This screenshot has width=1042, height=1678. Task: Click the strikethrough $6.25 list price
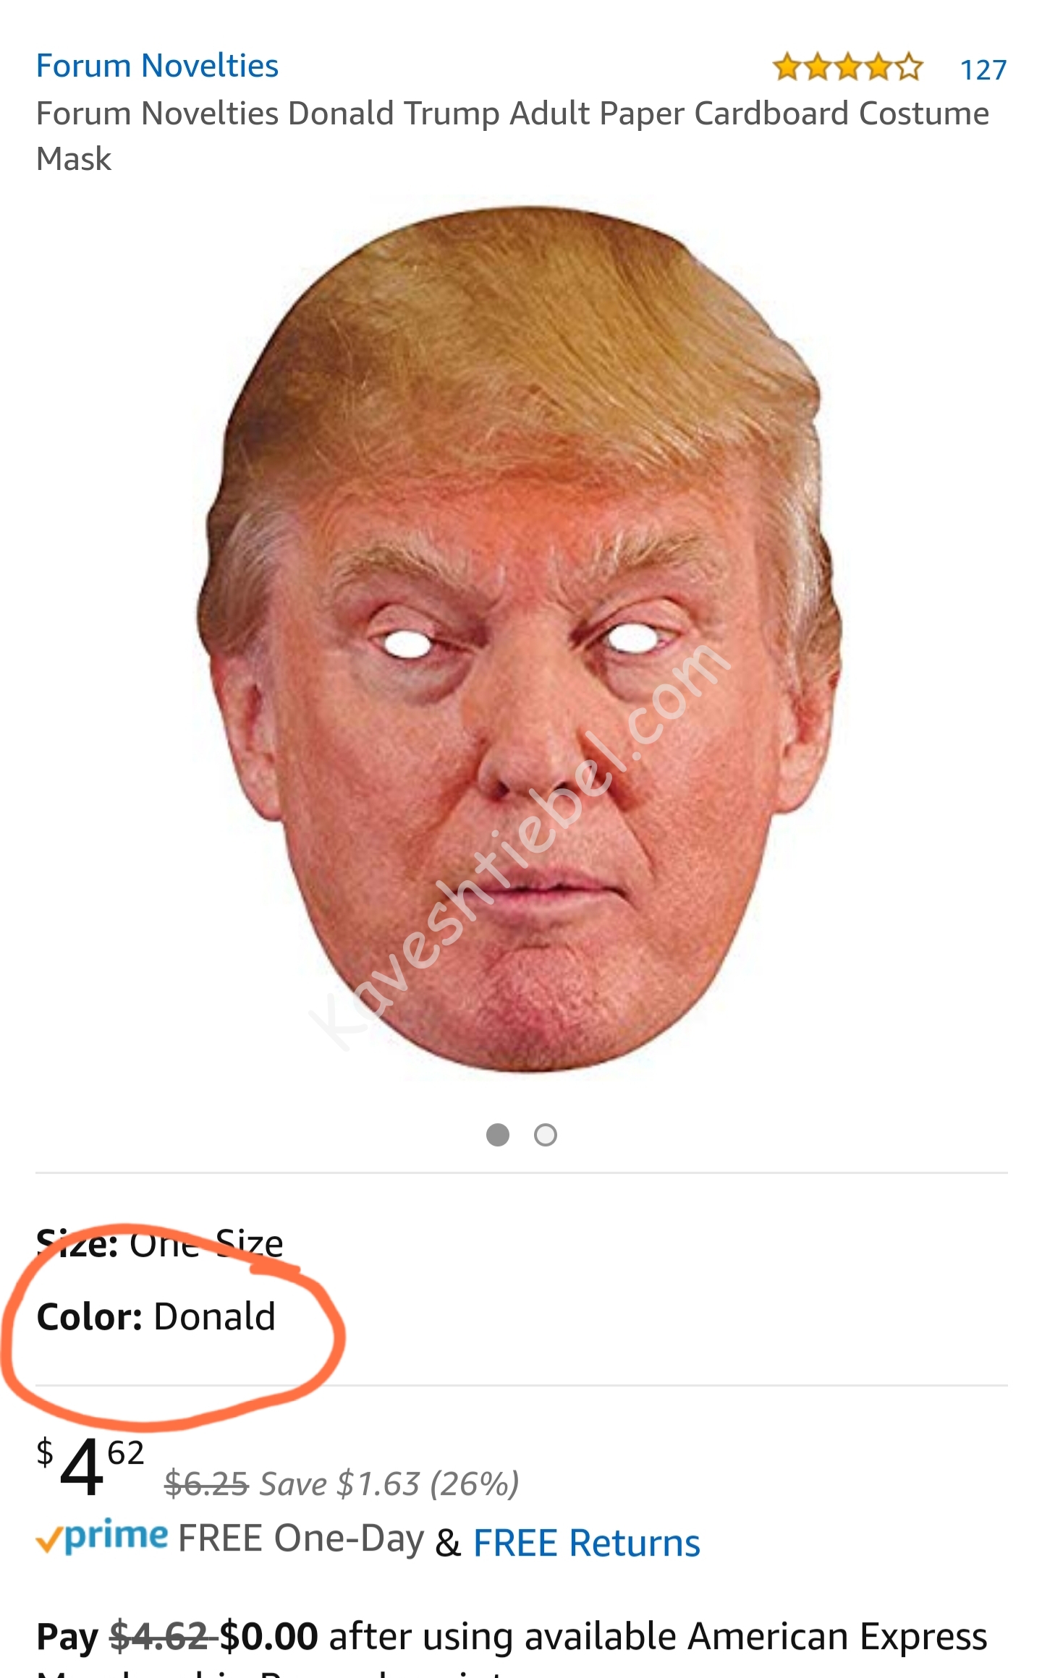click(207, 1484)
